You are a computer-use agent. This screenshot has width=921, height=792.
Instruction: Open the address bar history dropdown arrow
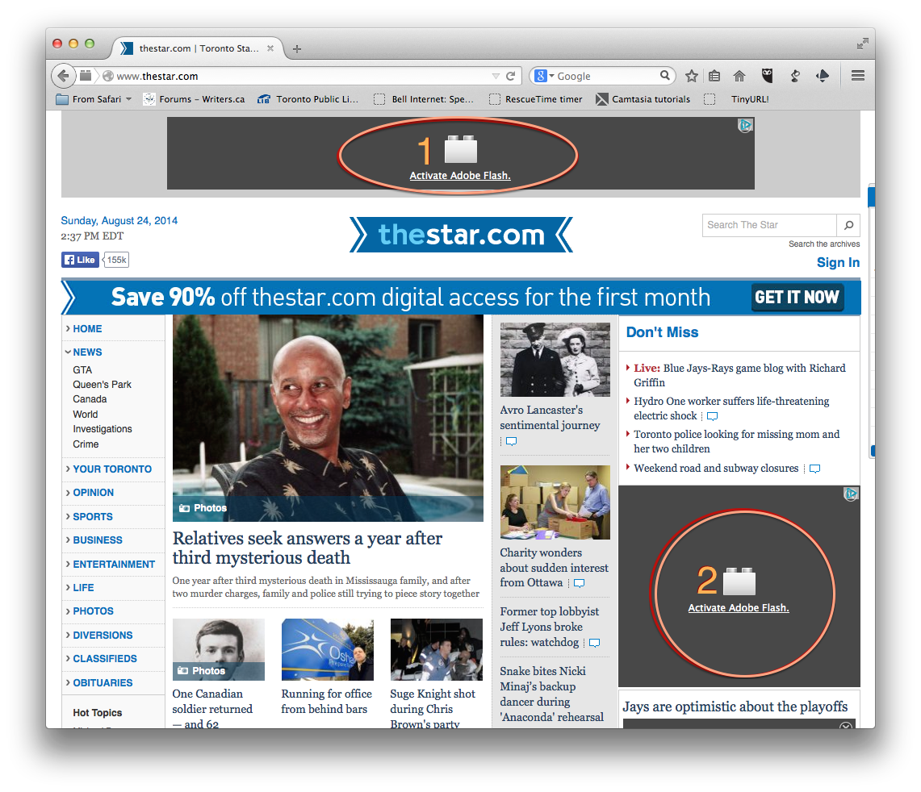click(495, 77)
